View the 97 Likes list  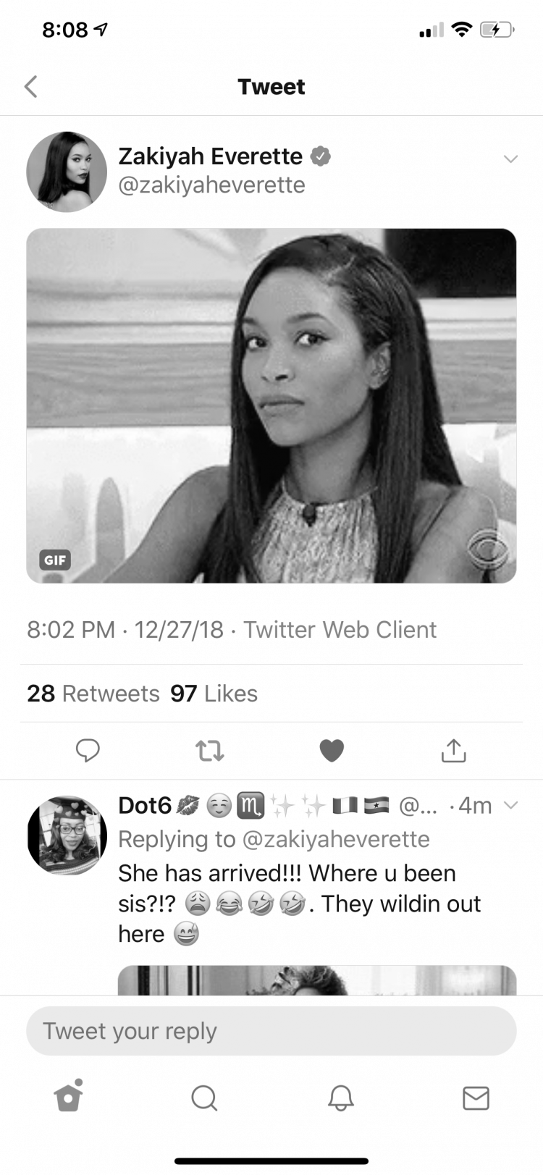click(214, 694)
